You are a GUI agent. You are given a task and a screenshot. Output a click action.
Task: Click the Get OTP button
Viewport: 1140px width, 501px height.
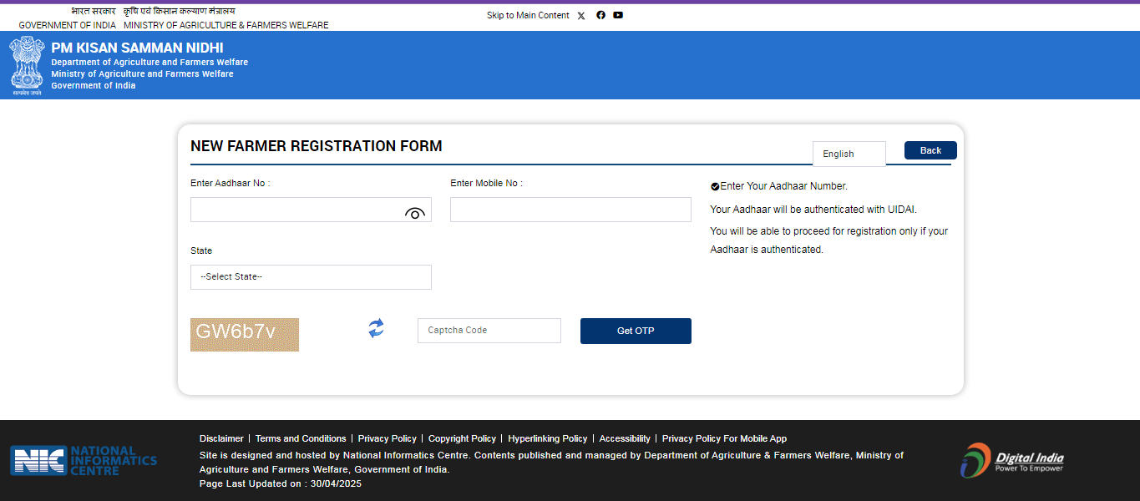tap(636, 331)
